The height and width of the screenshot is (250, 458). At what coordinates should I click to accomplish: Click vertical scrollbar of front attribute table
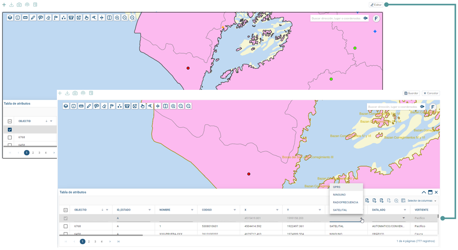pyautogui.click(x=438, y=216)
